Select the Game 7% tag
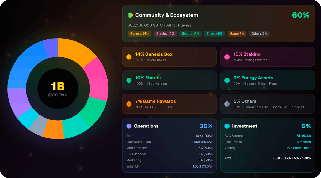321x178 pixels. [237, 33]
